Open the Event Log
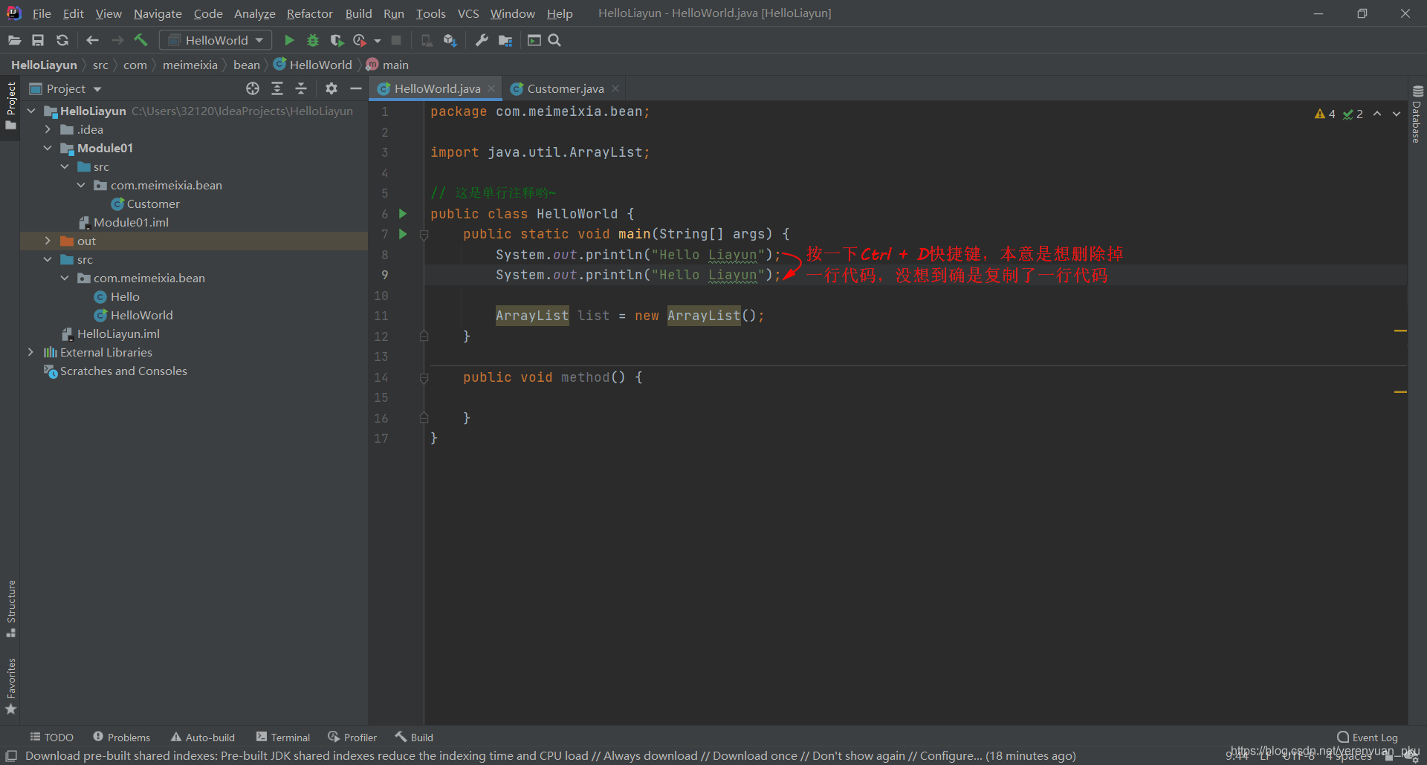Screen dimensions: 1427x765 point(1368,738)
